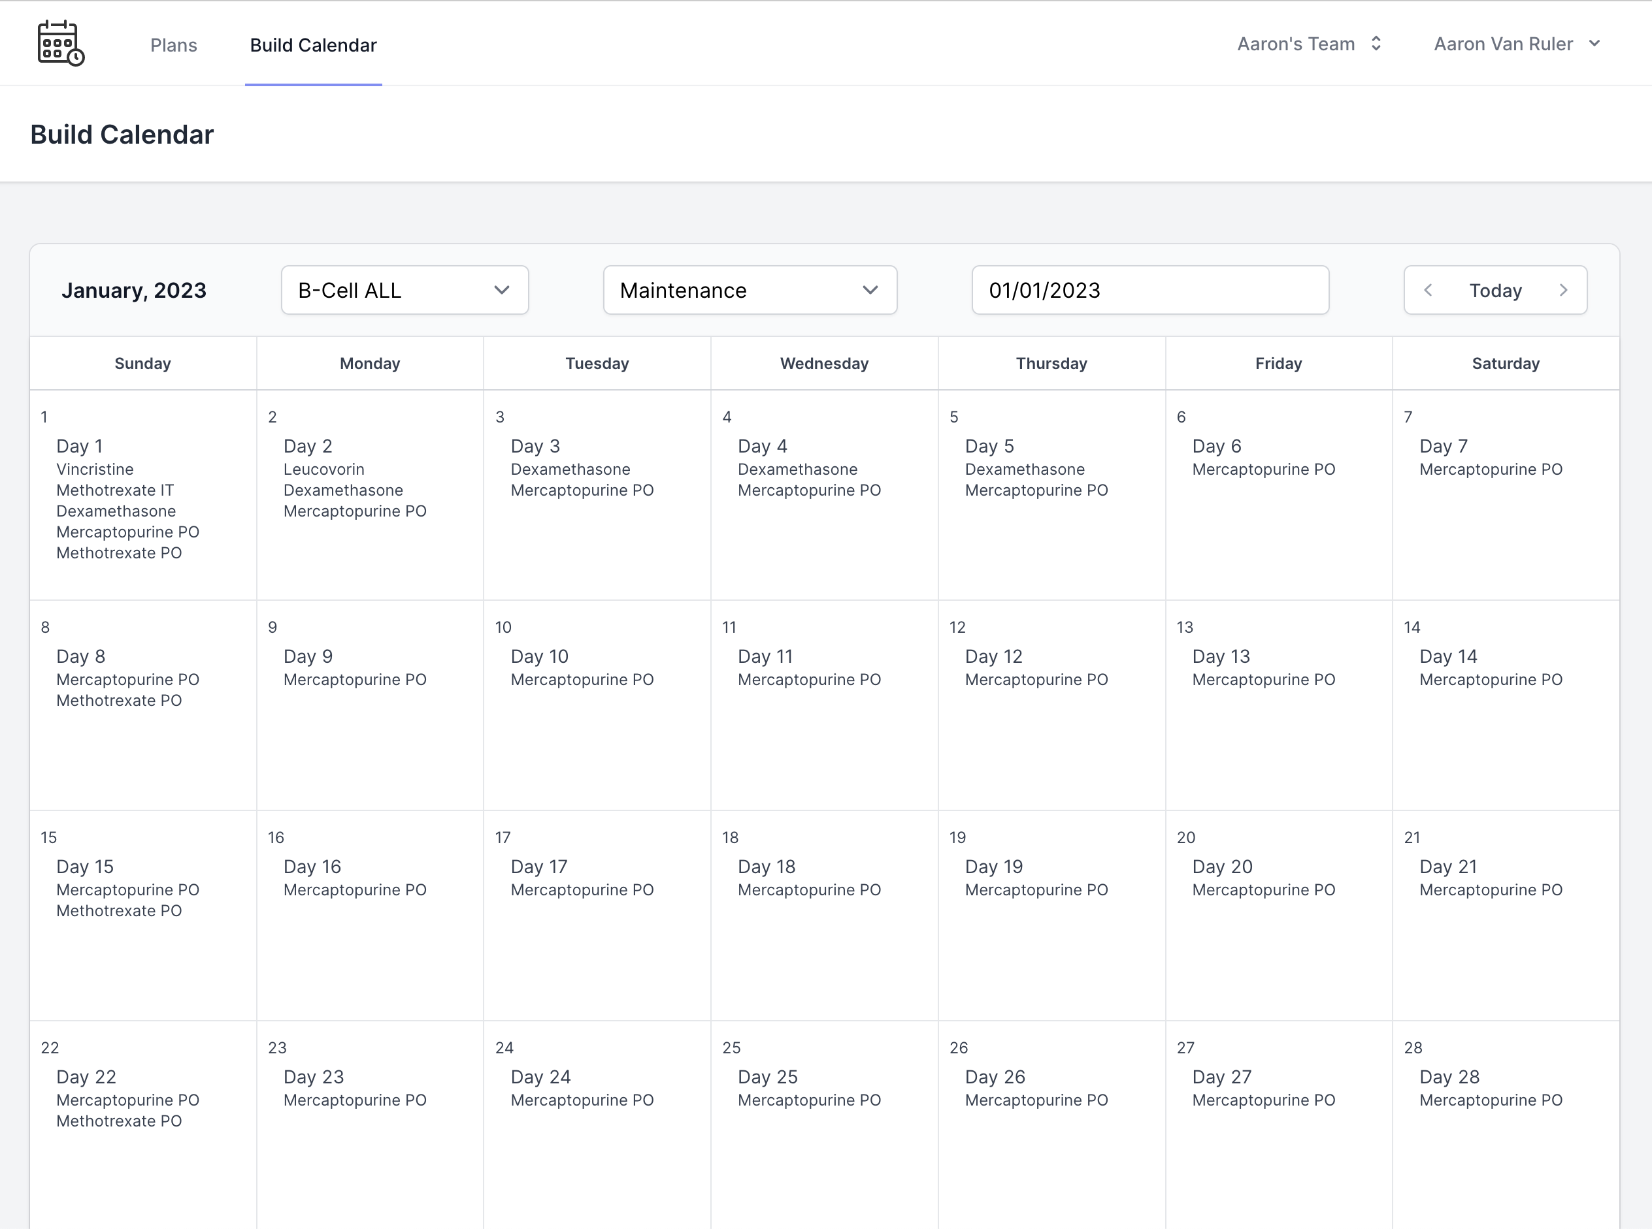Image resolution: width=1652 pixels, height=1229 pixels.
Task: Click the Today button
Action: 1495,290
